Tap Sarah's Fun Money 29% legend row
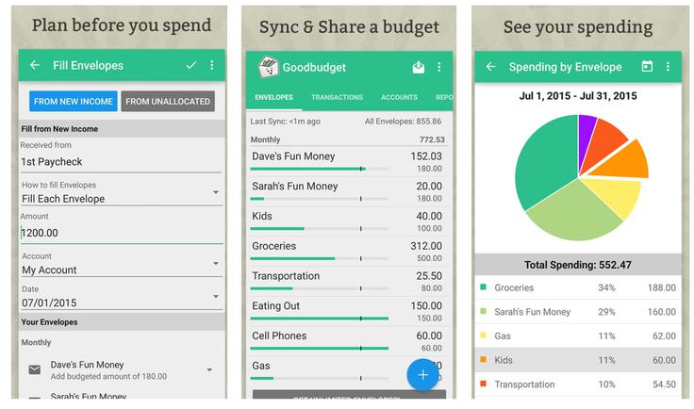Screen dimensions: 694x409 tap(578, 312)
